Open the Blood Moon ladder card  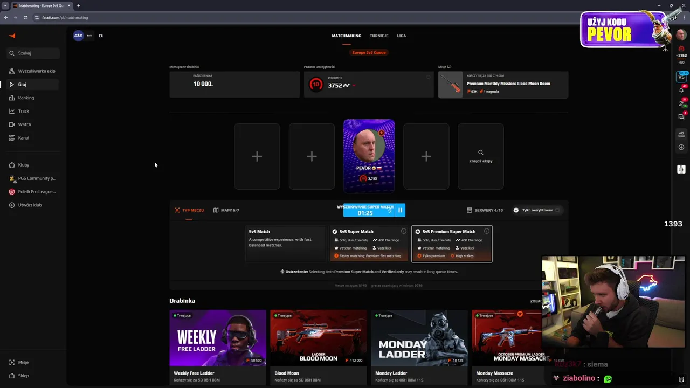pos(319,348)
